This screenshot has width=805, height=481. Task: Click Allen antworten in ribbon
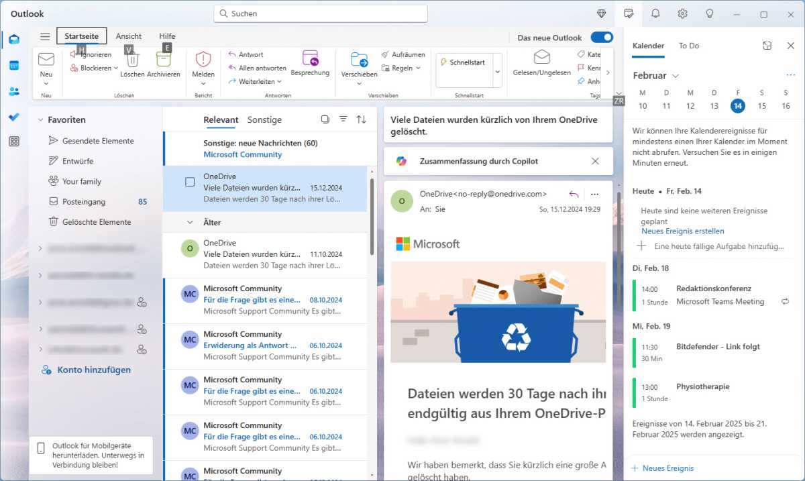coord(257,68)
